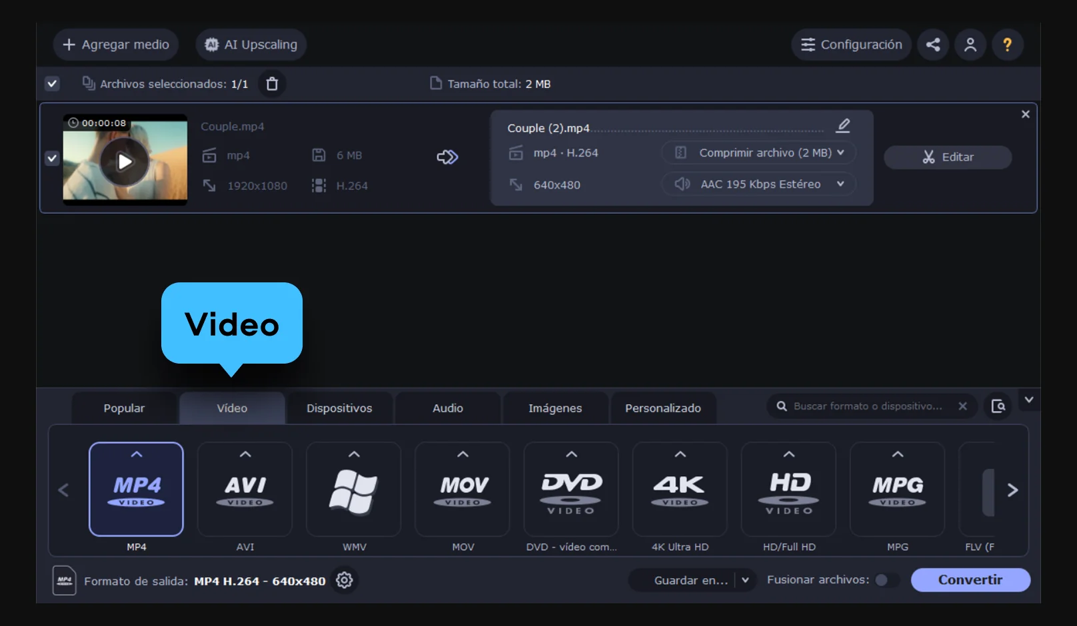Enable the Fusionar archivos toggle

pos(885,580)
